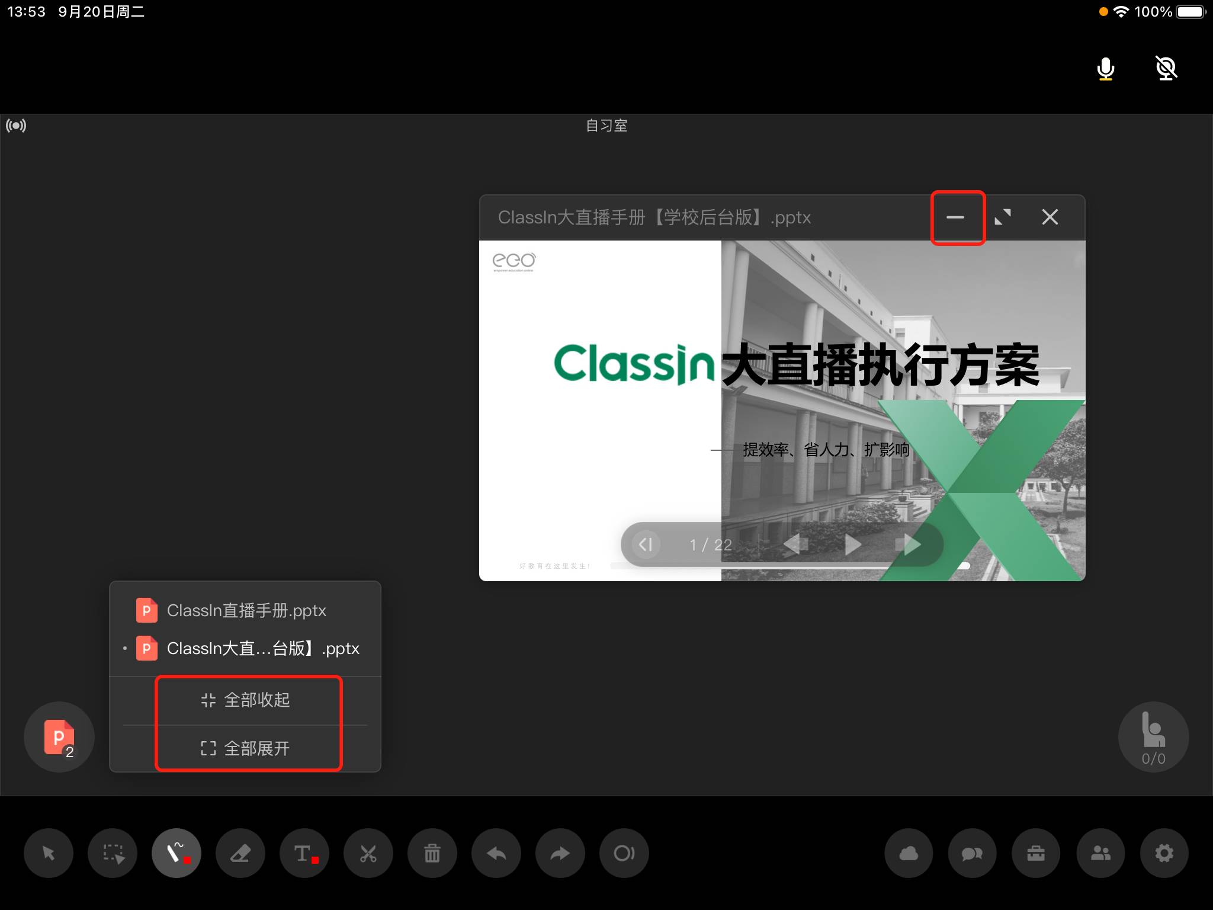1213x910 pixels.
Task: Skip to next slide page
Action: pos(909,544)
